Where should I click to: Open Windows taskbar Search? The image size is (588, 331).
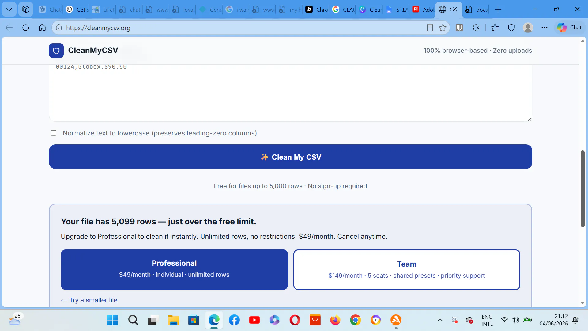click(133, 320)
